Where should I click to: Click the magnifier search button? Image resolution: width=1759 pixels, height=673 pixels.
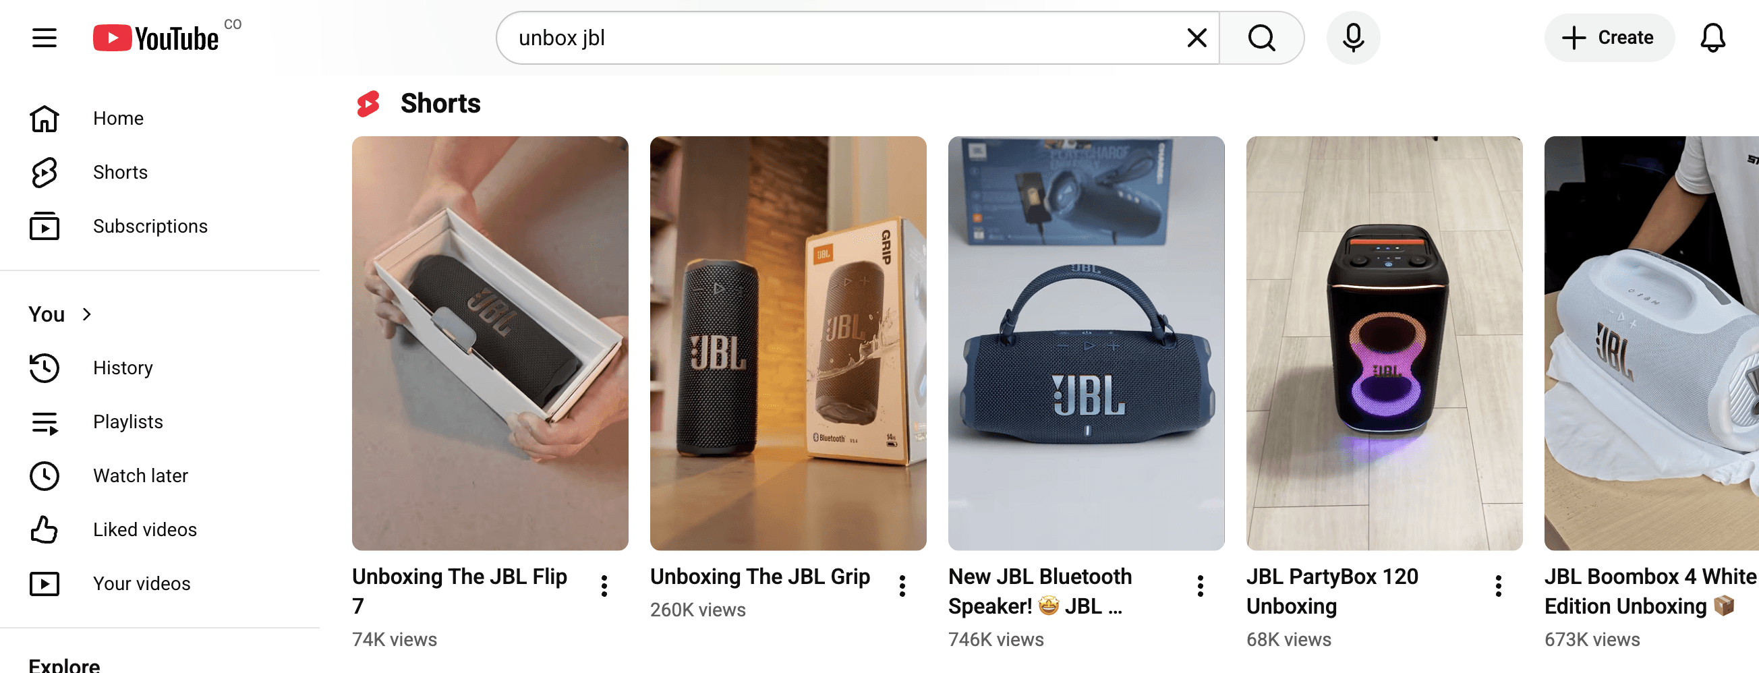[1261, 38]
